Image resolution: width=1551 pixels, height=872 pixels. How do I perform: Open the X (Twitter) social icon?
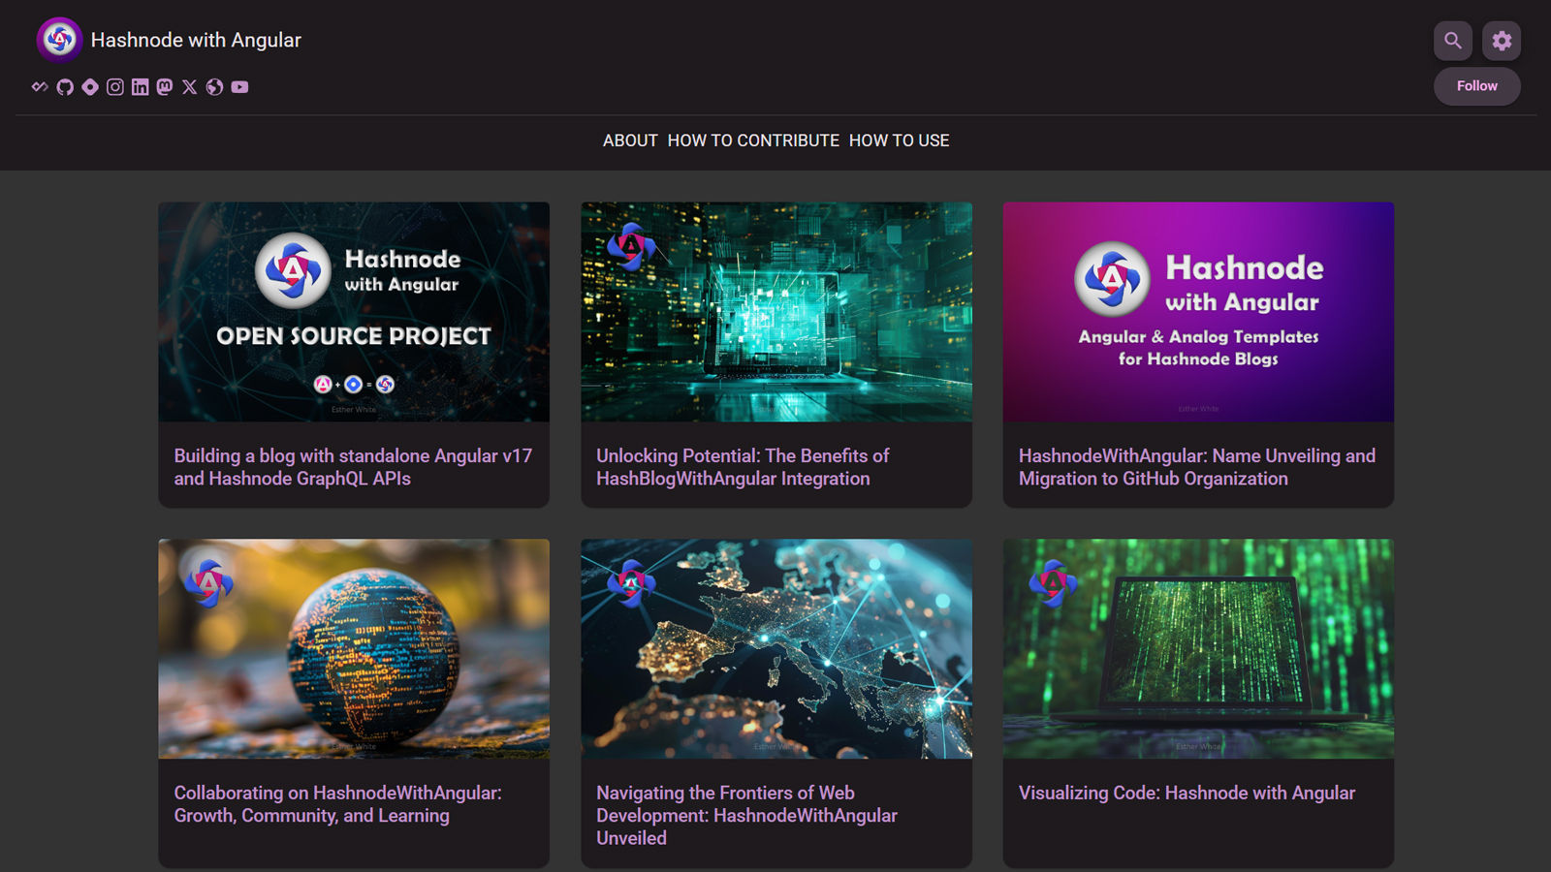point(190,87)
